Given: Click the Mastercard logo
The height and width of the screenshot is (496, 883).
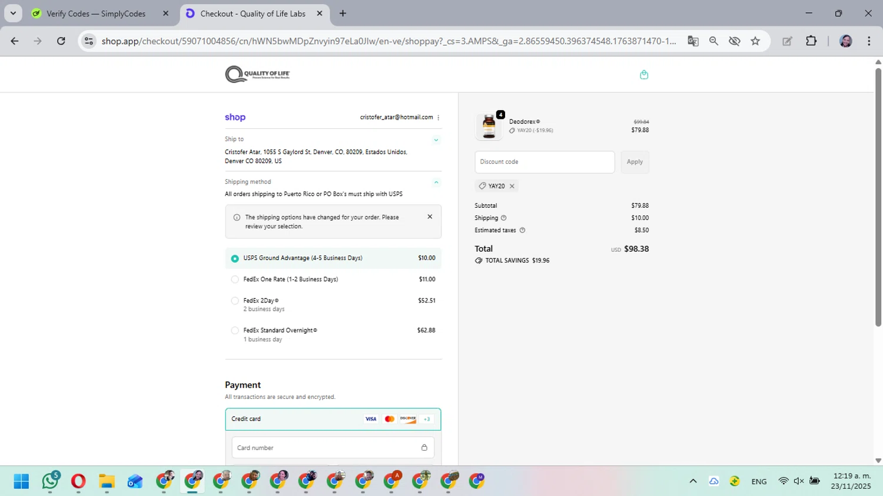Looking at the screenshot, I should coord(389,419).
